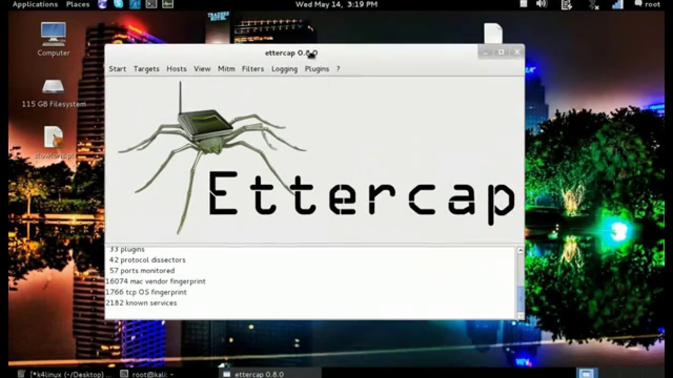673x378 pixels.
Task: Minimize the ettercap window
Action: coord(486,51)
